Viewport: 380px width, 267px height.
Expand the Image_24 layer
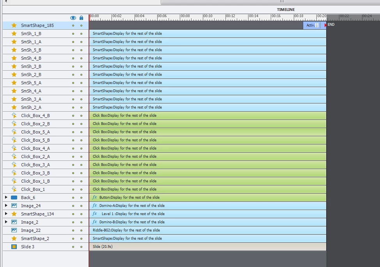(x=6, y=206)
